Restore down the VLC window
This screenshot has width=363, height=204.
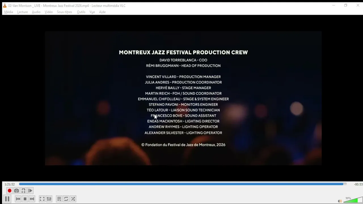point(345,5)
